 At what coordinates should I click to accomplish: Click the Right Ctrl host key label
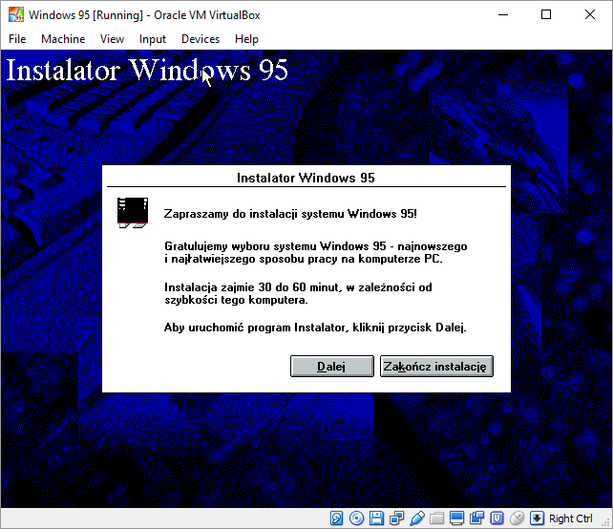pos(571,518)
